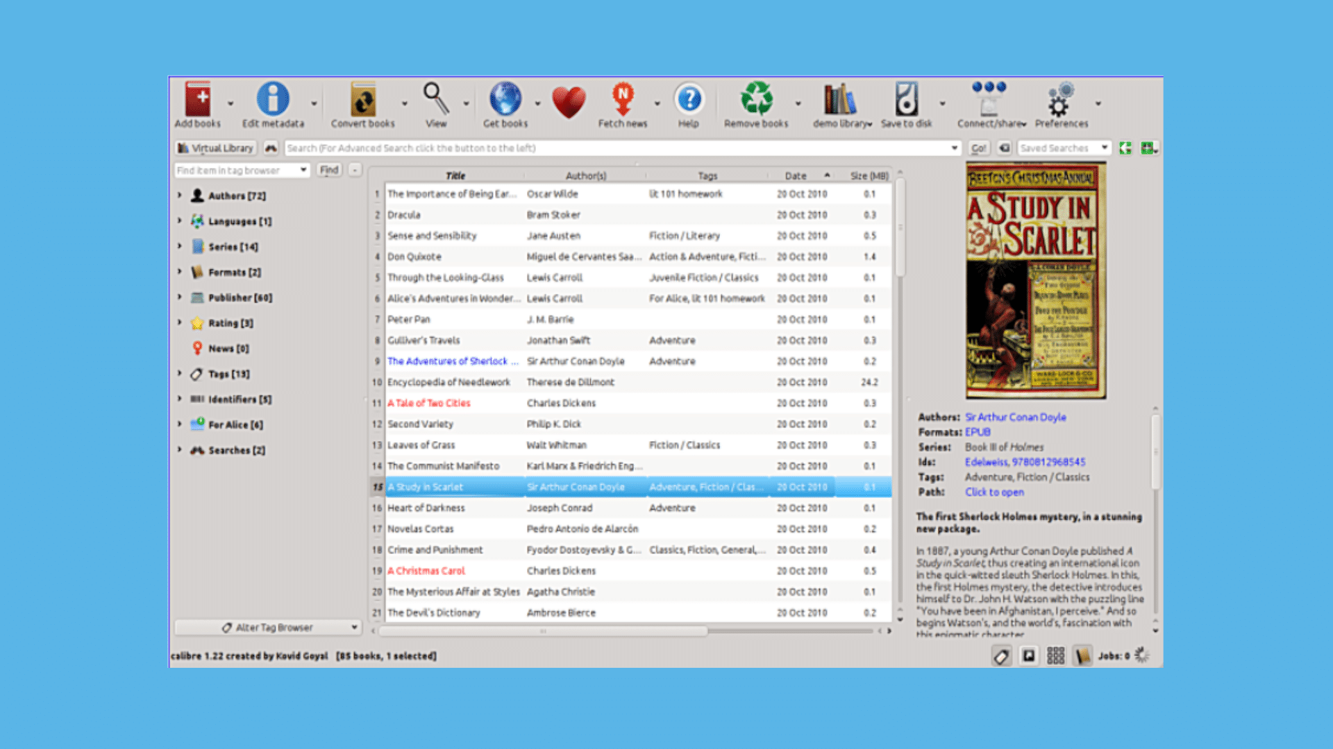Click the green copy-search icon
The width and height of the screenshot is (1333, 749).
(1125, 148)
